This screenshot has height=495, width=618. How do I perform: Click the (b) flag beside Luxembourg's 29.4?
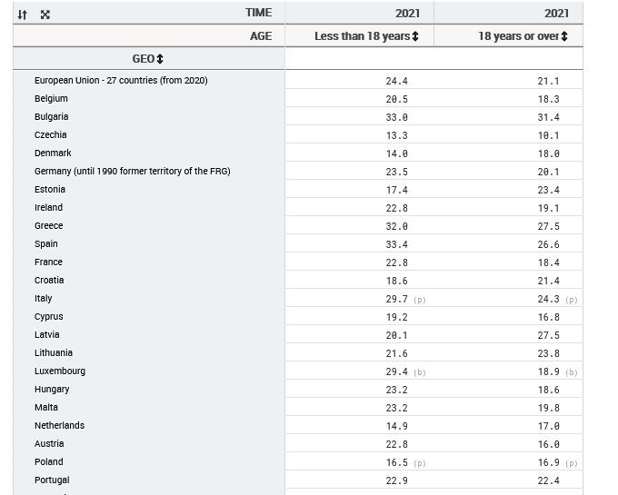419,372
